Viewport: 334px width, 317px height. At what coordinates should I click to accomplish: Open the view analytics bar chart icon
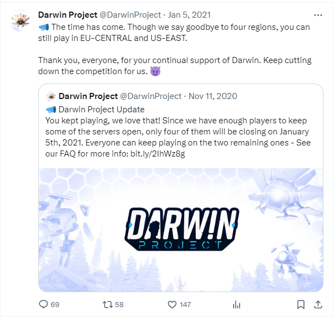236,304
